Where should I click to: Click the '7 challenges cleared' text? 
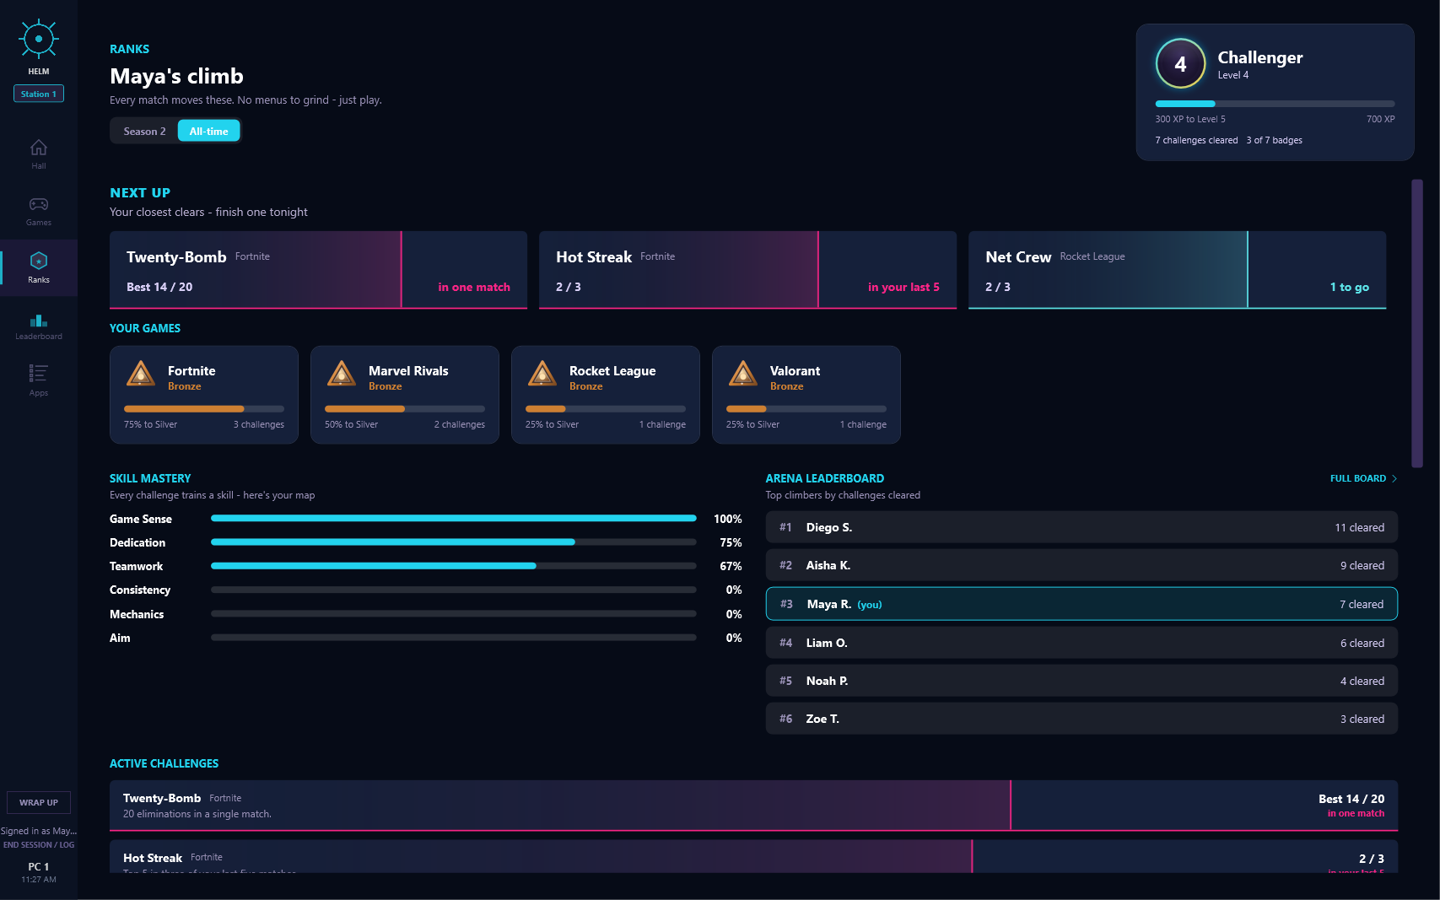[x=1196, y=140]
